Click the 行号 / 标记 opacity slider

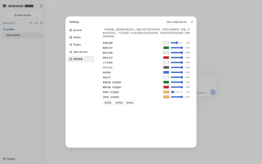coord(177,68)
